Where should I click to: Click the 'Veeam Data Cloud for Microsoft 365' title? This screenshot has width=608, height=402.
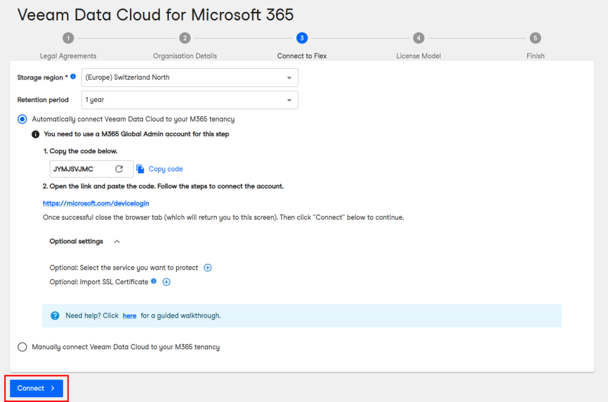(156, 15)
